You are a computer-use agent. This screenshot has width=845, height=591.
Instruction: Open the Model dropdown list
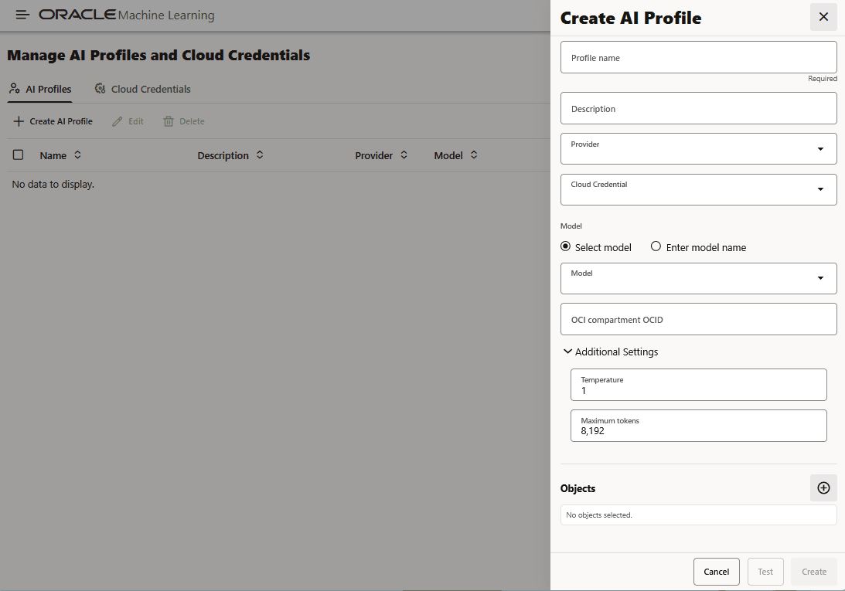698,279
